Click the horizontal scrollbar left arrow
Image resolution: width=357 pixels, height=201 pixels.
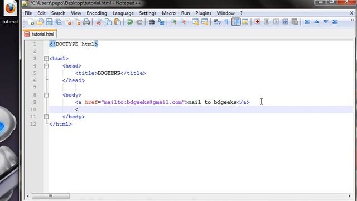pyautogui.click(x=28, y=196)
